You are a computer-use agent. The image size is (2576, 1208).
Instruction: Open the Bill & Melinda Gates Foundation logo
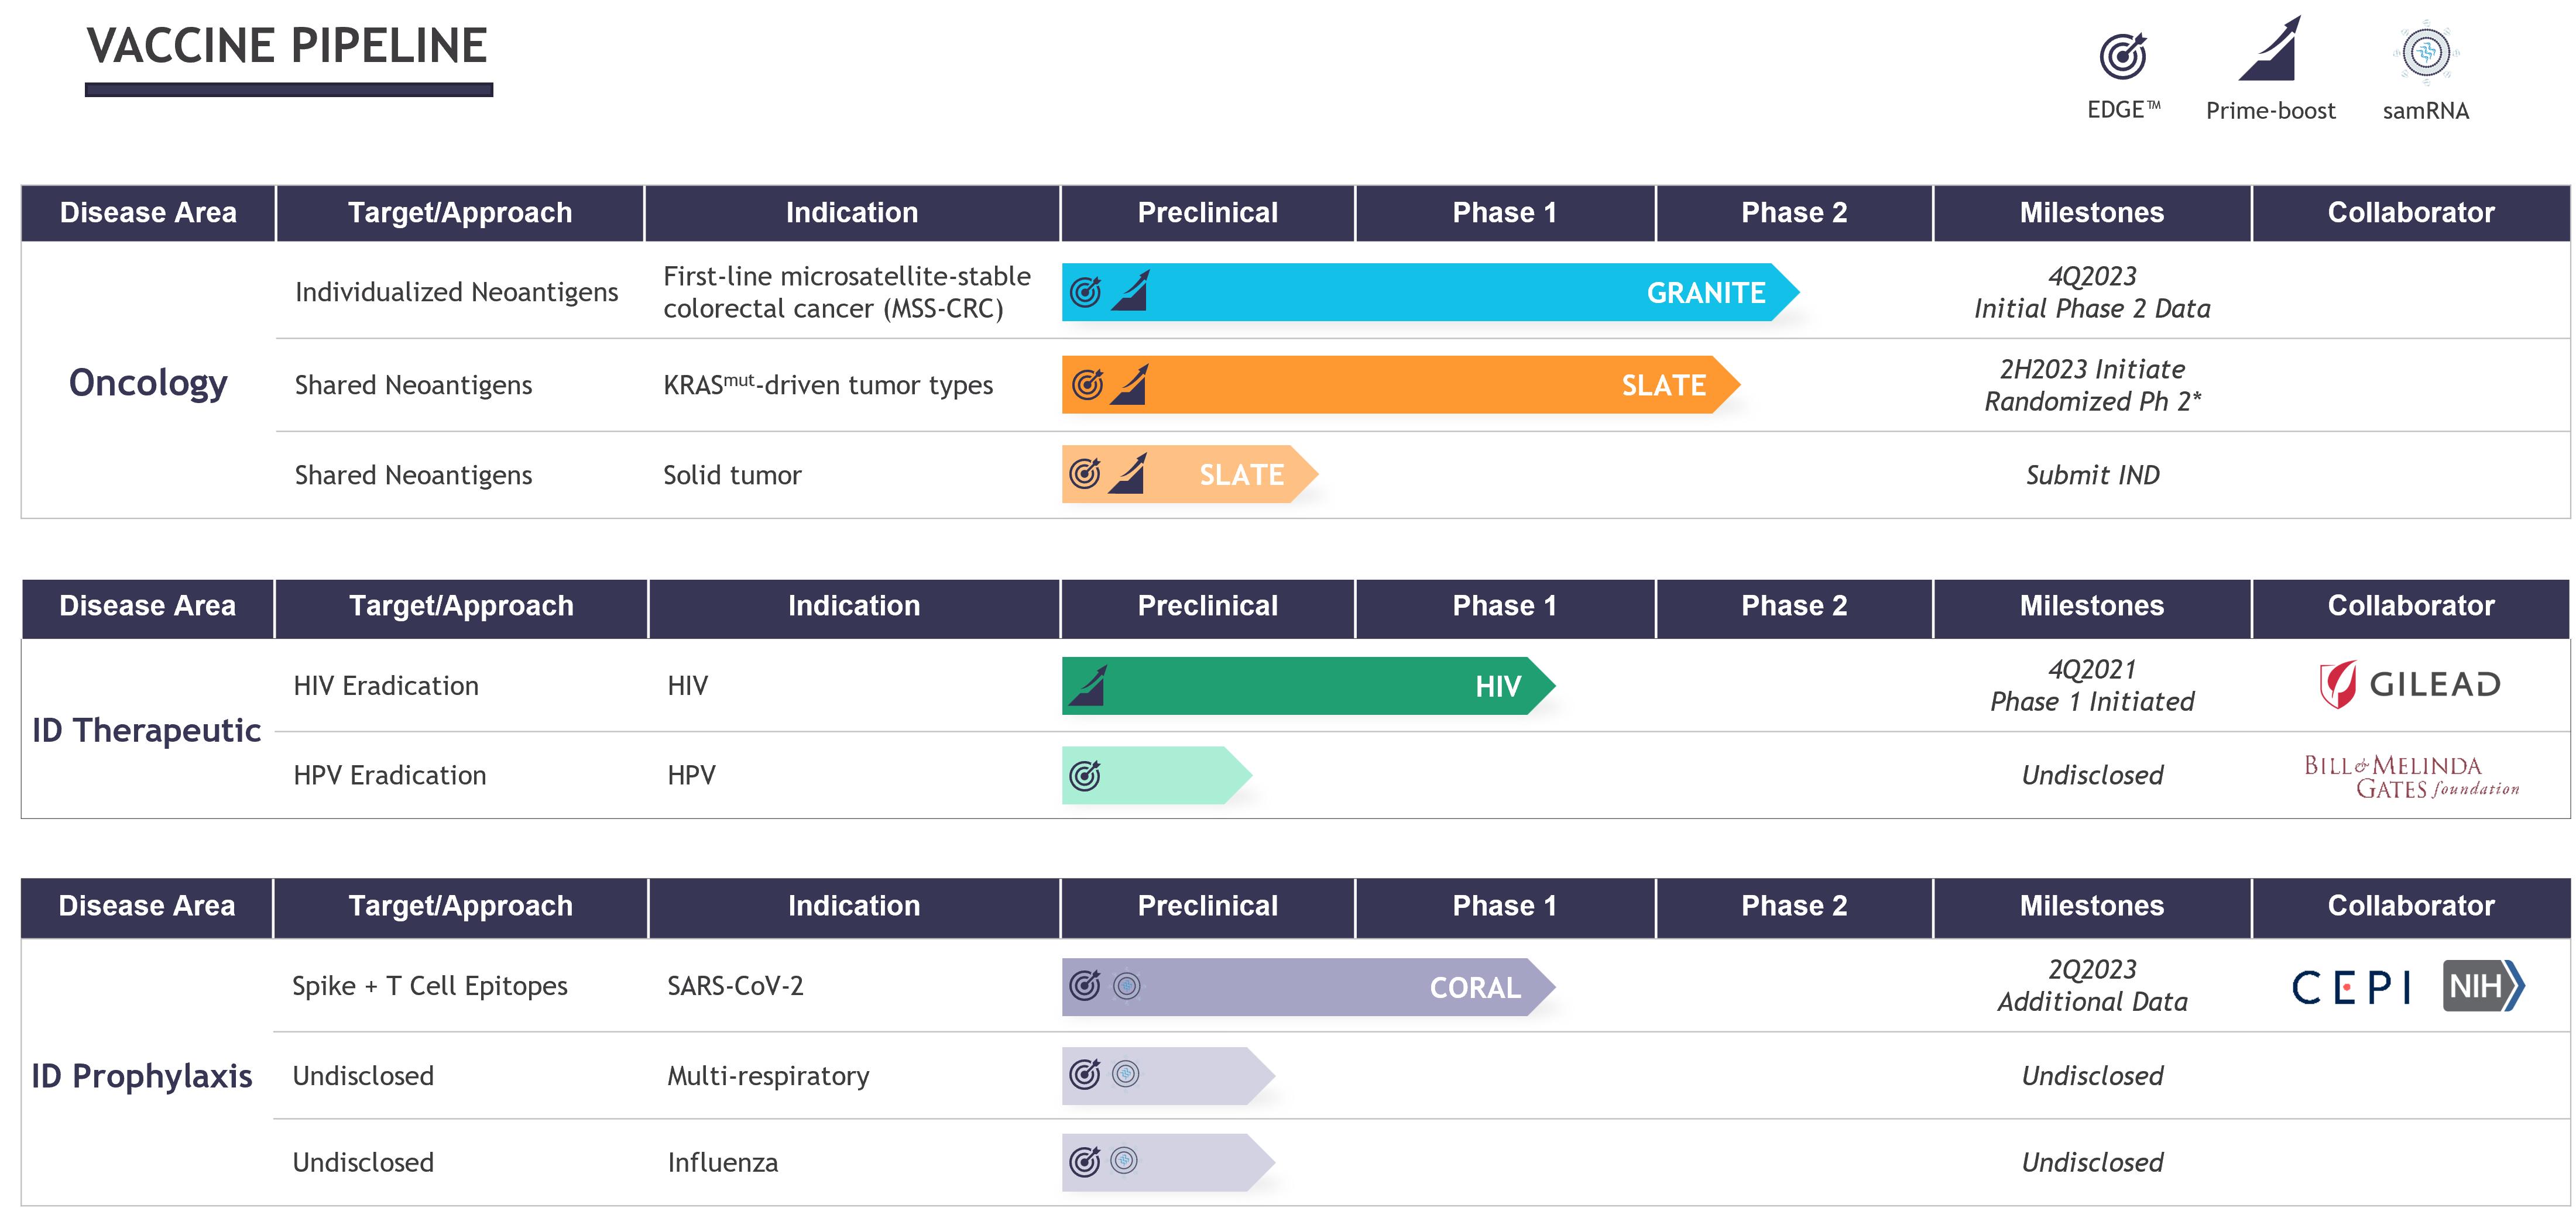tap(2411, 776)
